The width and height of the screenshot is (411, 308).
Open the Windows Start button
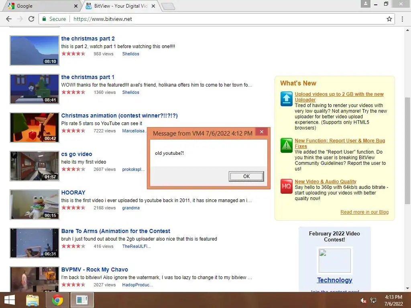pyautogui.click(x=10, y=300)
